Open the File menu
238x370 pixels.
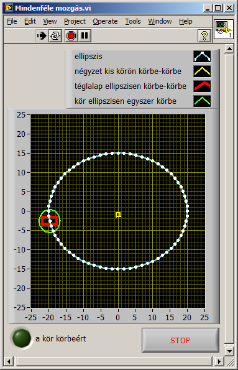pyautogui.click(x=12, y=22)
